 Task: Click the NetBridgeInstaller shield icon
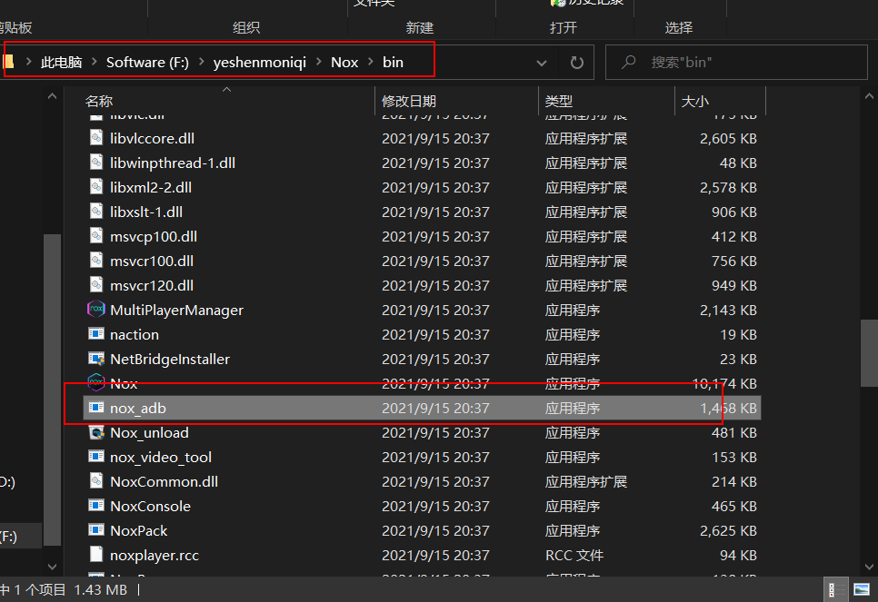tap(96, 359)
